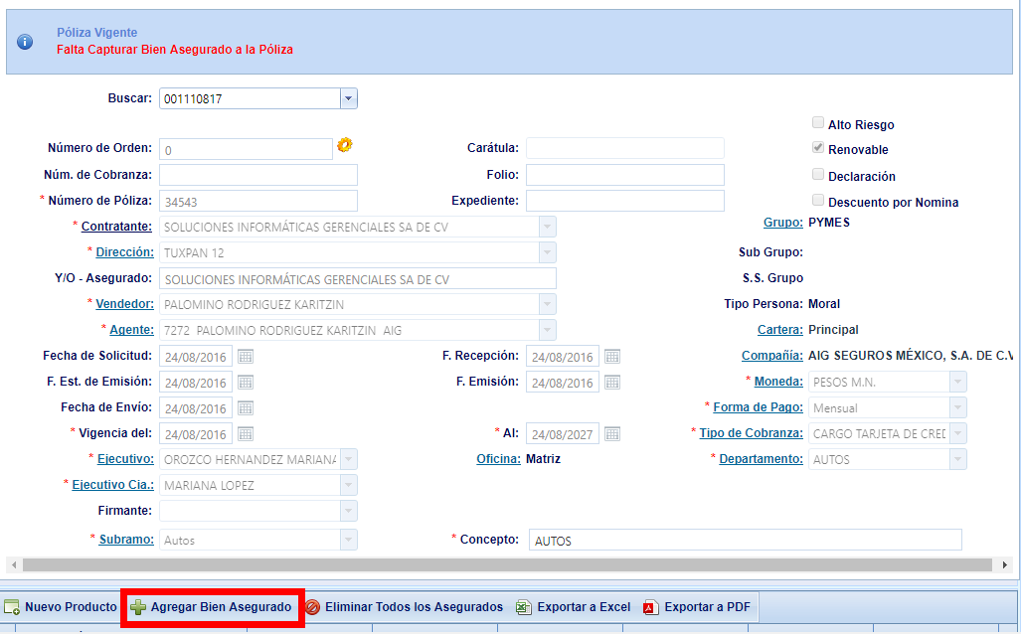Image resolution: width=1021 pixels, height=634 pixels.
Task: Click Agregar Bien Asegurado button
Action: (211, 607)
